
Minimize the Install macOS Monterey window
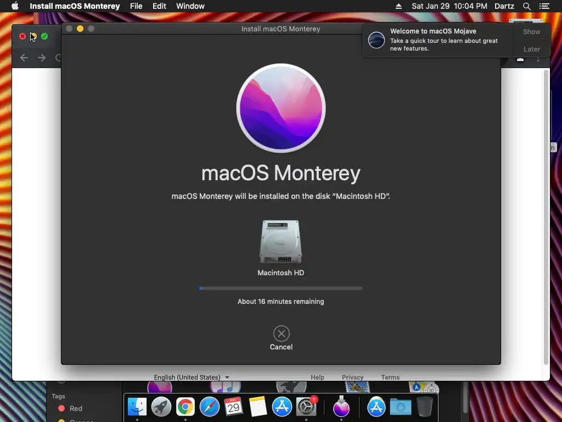80,29
